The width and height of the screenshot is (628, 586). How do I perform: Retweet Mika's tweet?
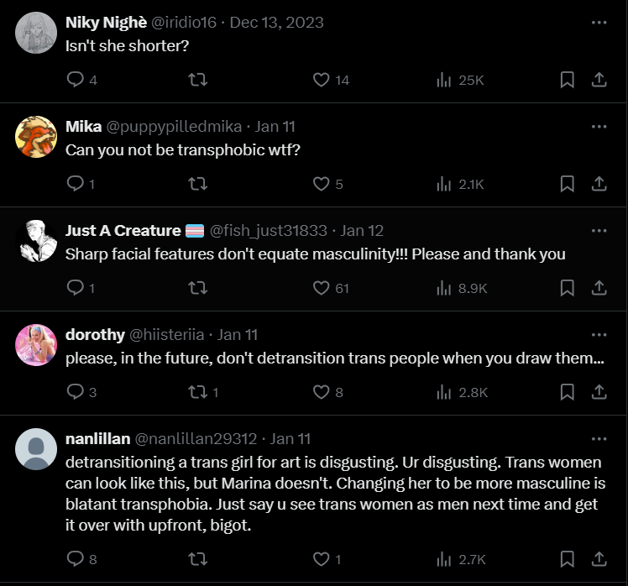198,184
